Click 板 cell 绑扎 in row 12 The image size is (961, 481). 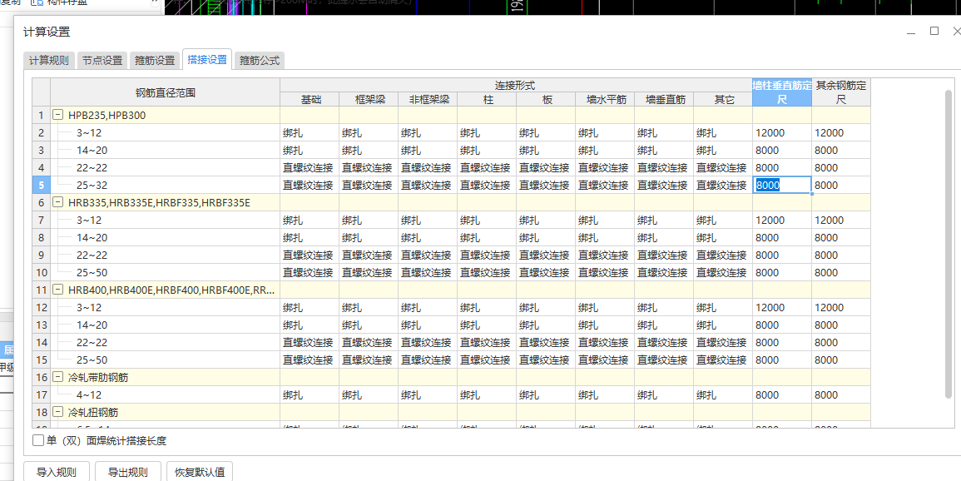pyautogui.click(x=546, y=308)
